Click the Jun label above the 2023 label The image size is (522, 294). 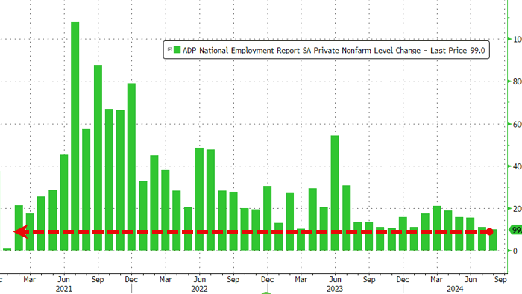[x=335, y=279]
